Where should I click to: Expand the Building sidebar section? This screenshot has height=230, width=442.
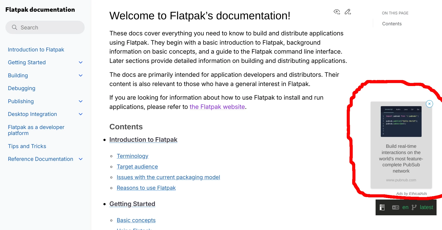pyautogui.click(x=81, y=75)
